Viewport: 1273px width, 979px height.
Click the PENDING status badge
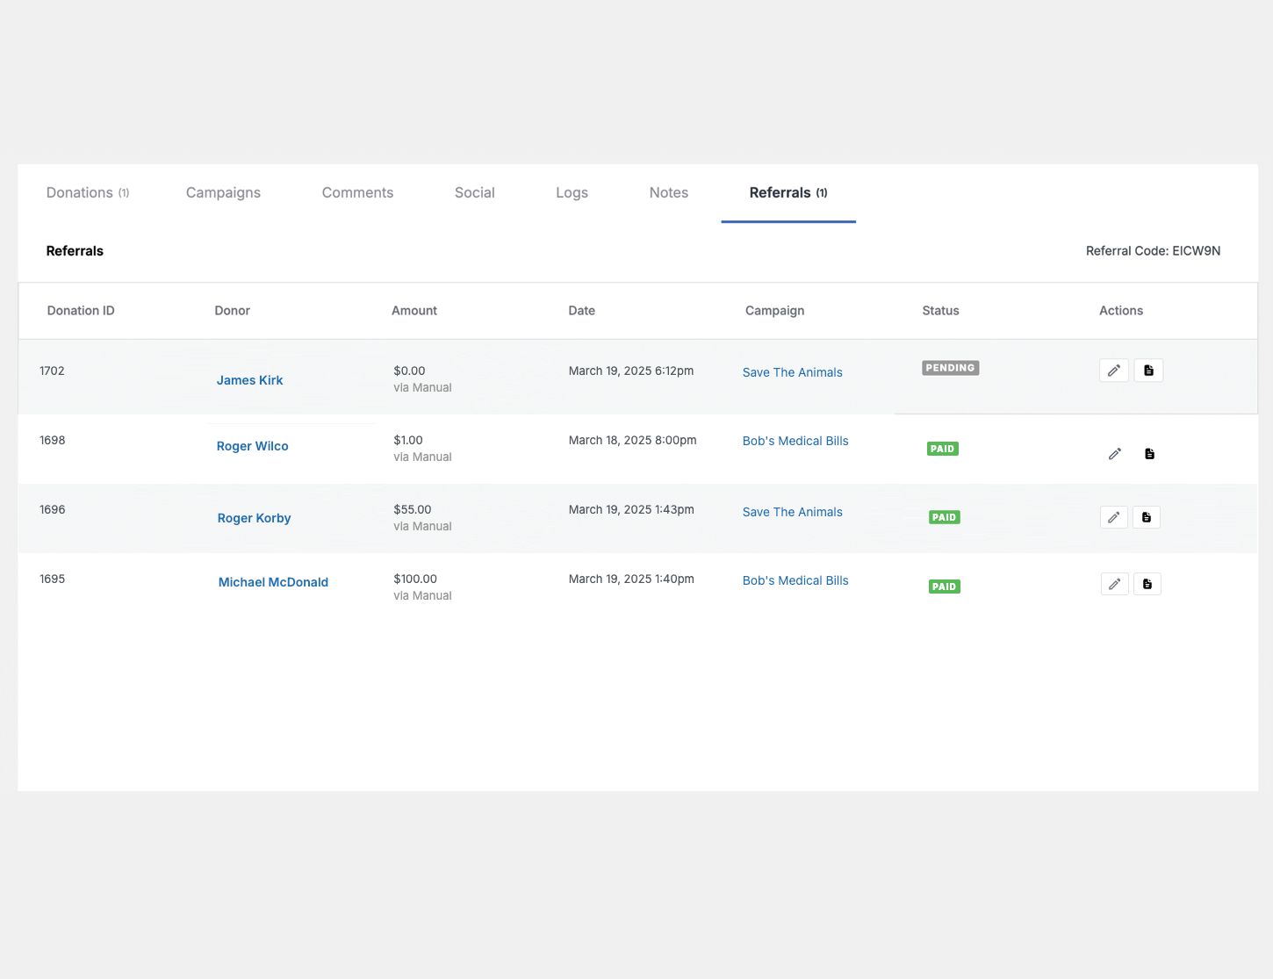point(951,368)
